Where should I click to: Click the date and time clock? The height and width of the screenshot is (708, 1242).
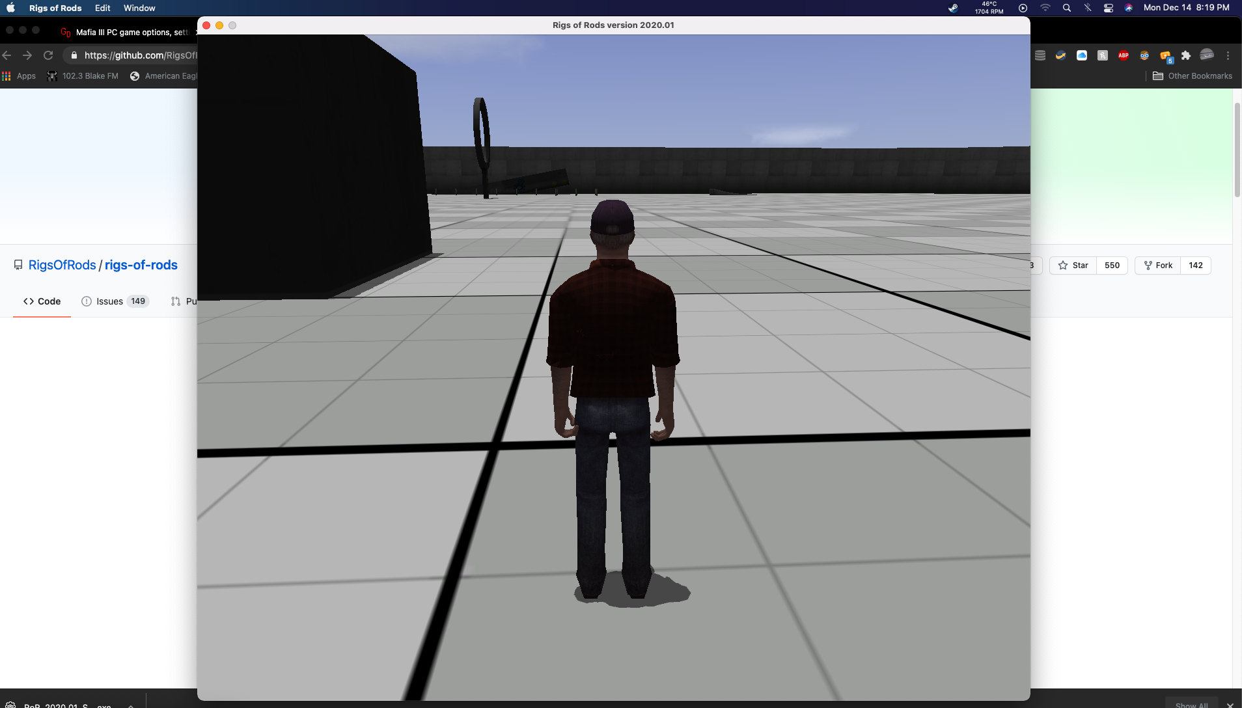coord(1186,8)
